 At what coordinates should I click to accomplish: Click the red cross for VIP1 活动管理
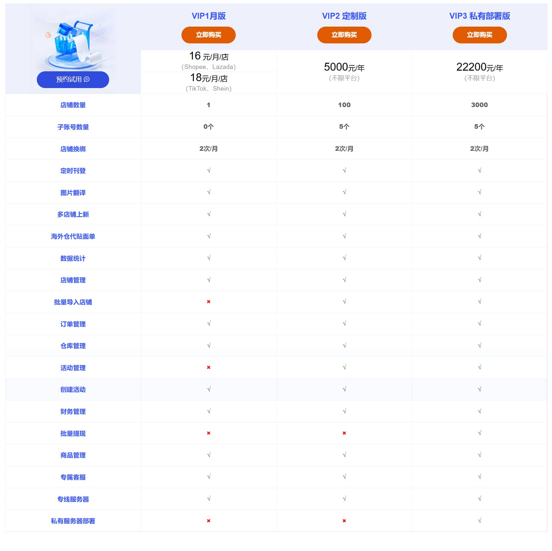click(208, 367)
